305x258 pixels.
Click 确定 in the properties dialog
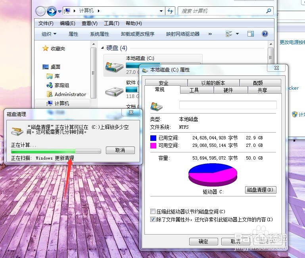(x=203, y=241)
